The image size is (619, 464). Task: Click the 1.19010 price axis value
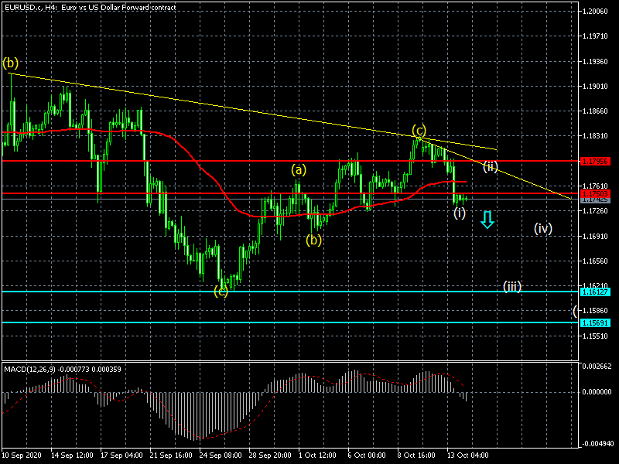595,87
